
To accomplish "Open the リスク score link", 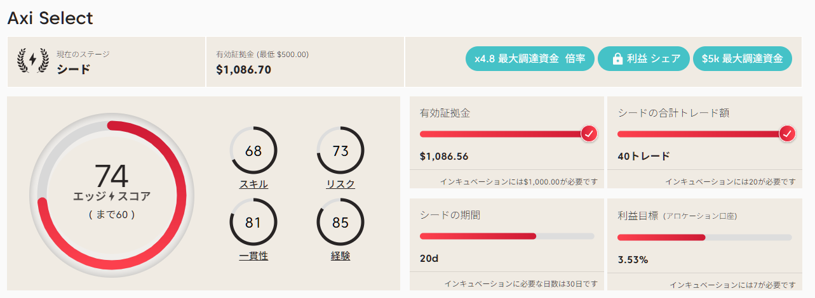I will [340, 185].
